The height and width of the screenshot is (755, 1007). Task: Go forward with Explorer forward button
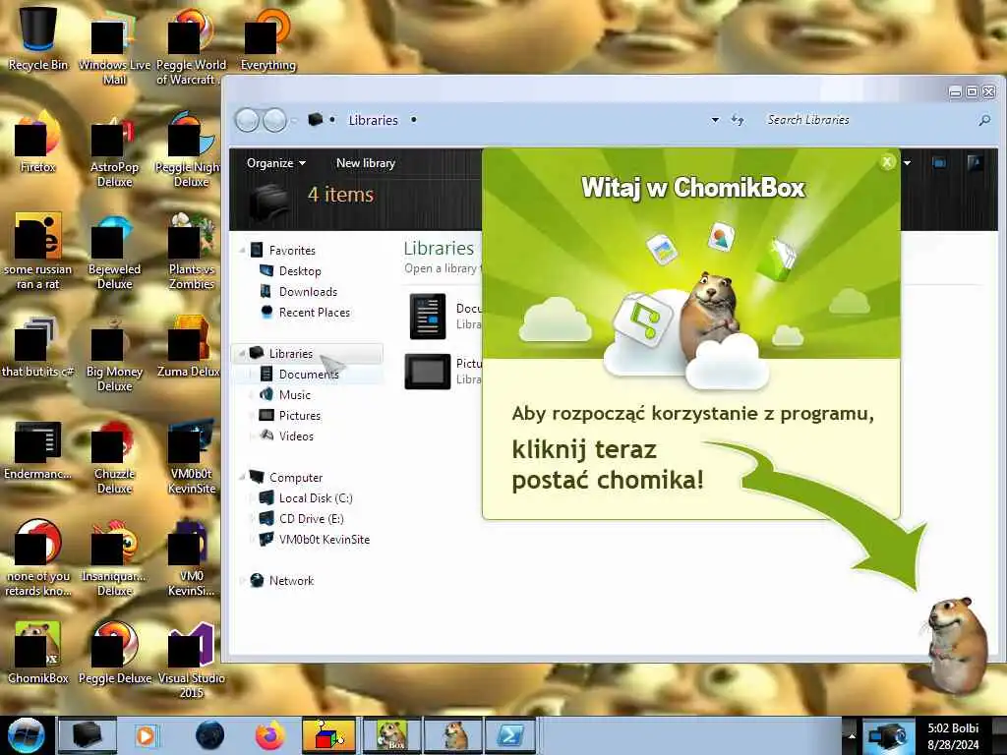(x=275, y=120)
